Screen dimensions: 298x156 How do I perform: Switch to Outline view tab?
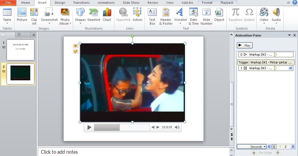(x=19, y=35)
